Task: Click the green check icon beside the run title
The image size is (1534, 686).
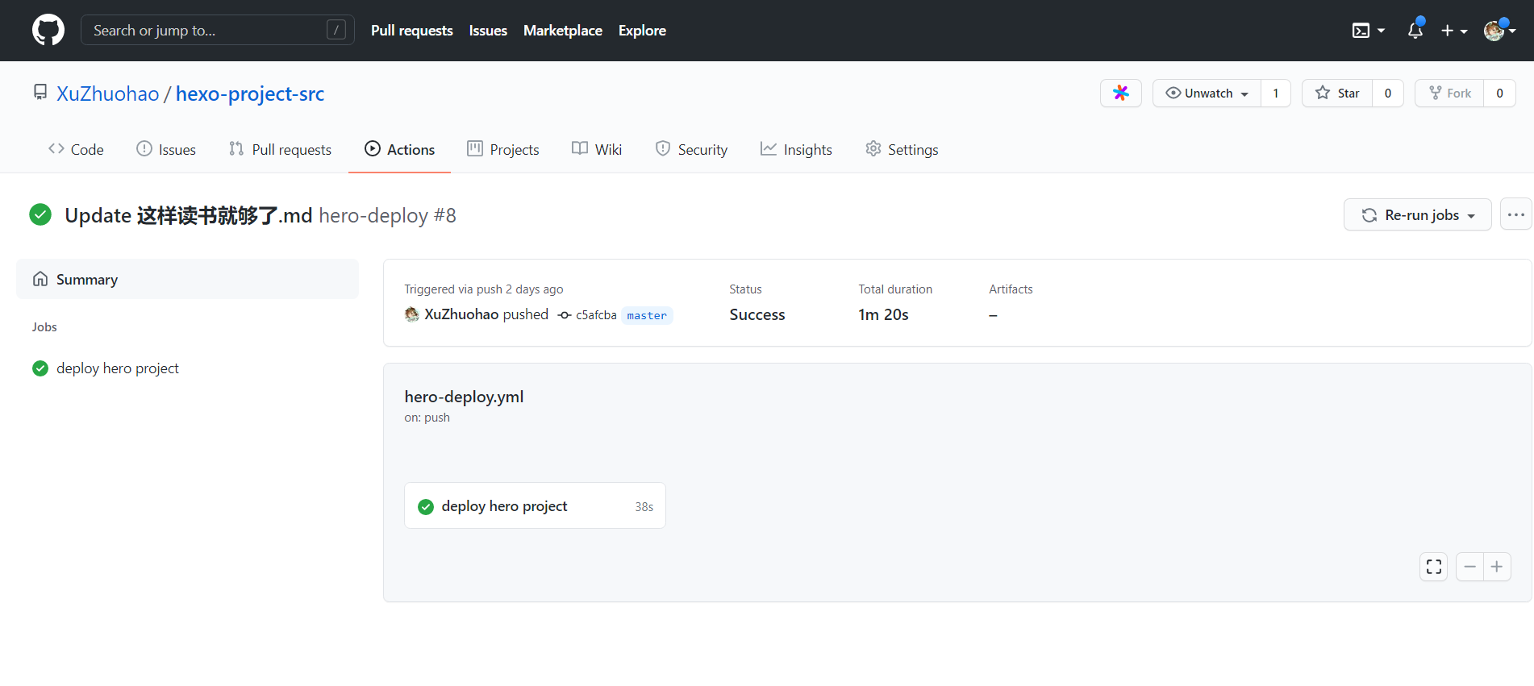Action: 40,214
